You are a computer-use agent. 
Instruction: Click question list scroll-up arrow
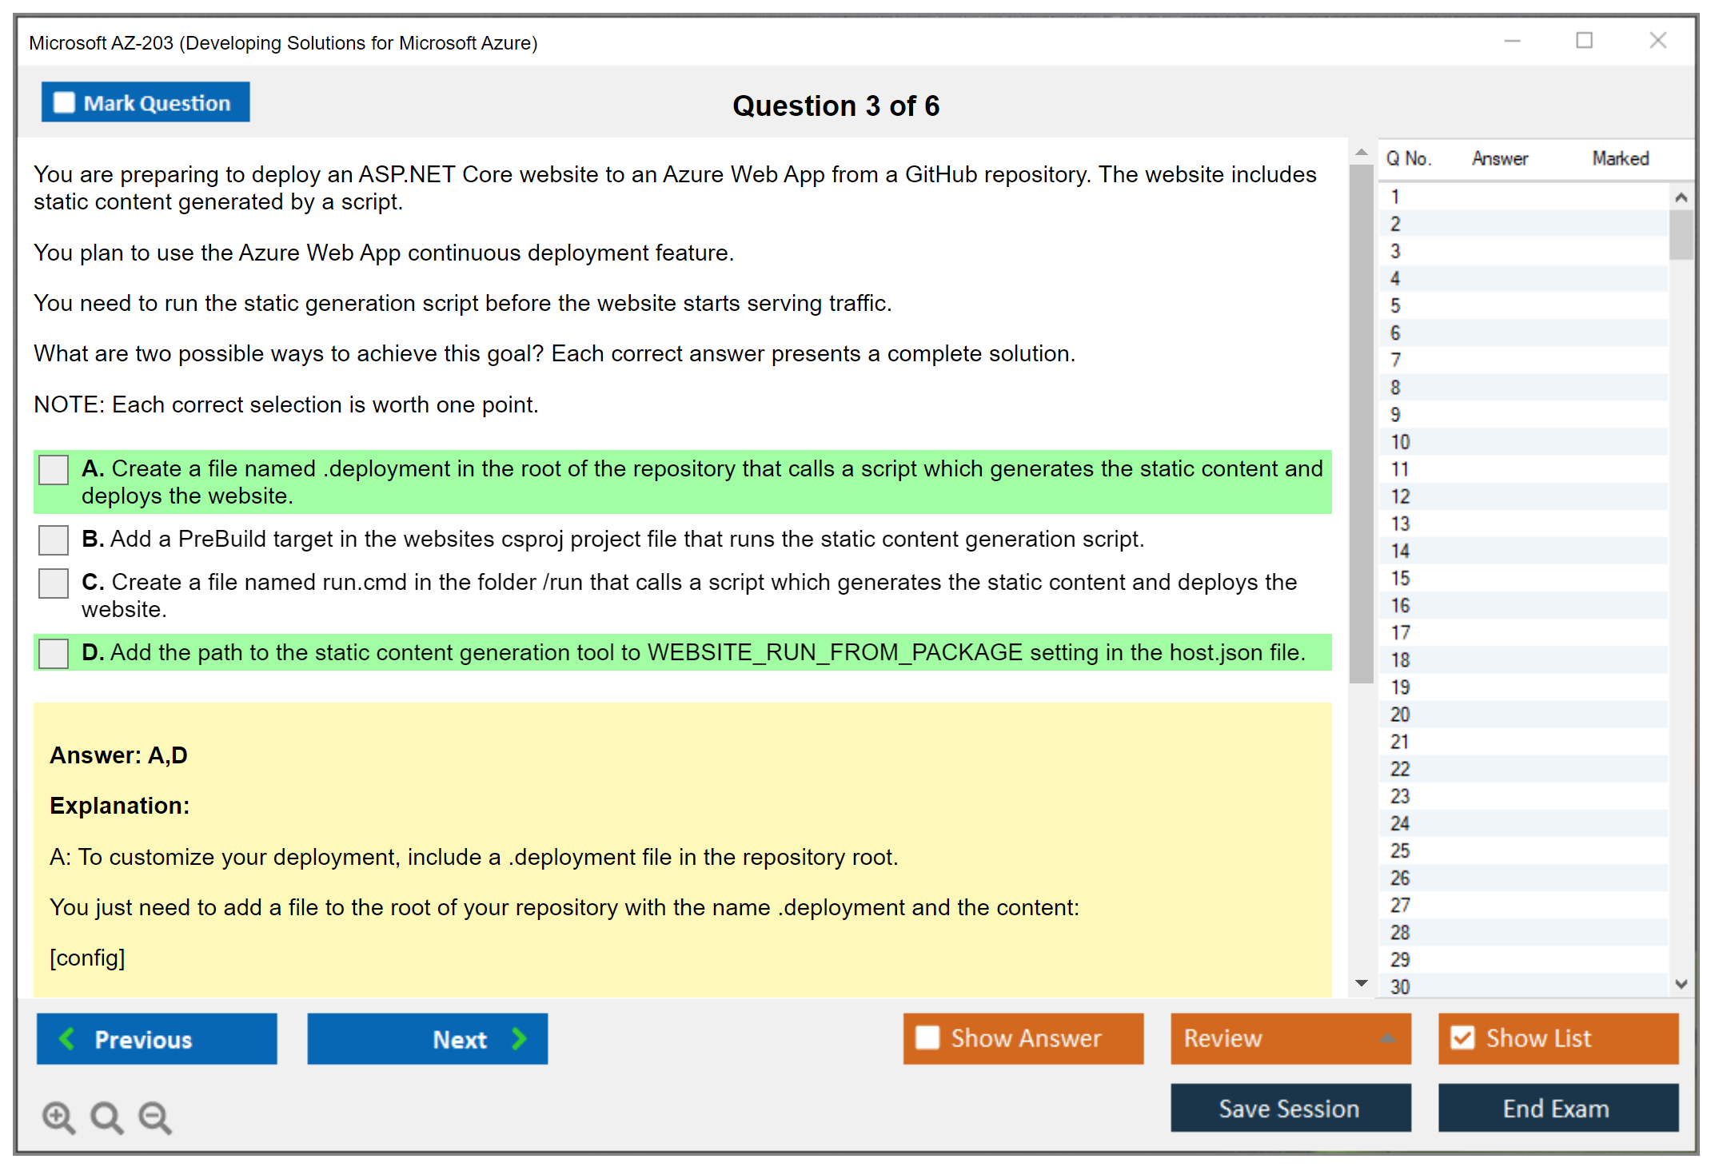click(1681, 197)
